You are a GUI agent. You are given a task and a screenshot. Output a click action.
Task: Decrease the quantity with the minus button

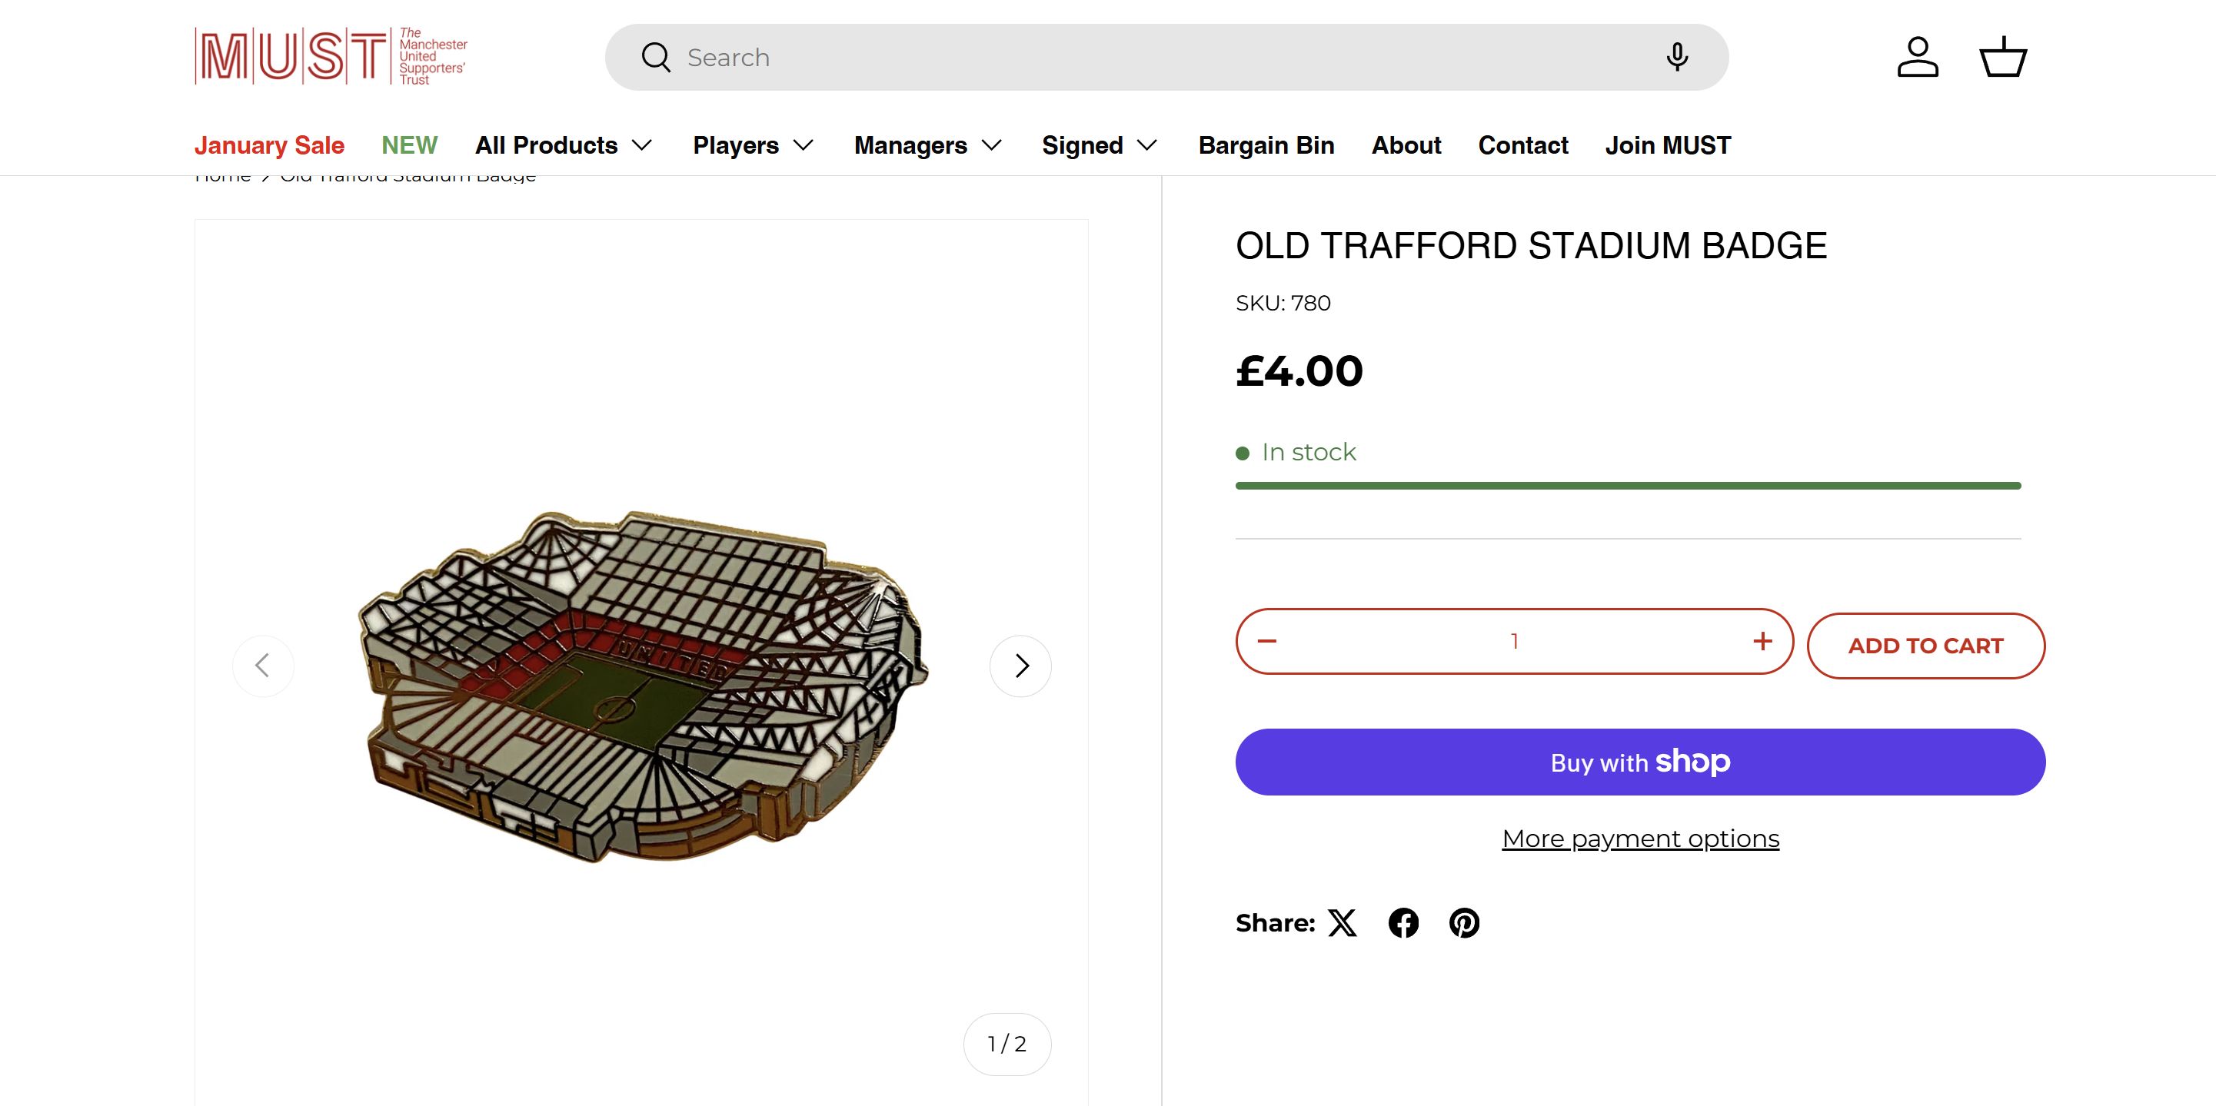1267,642
